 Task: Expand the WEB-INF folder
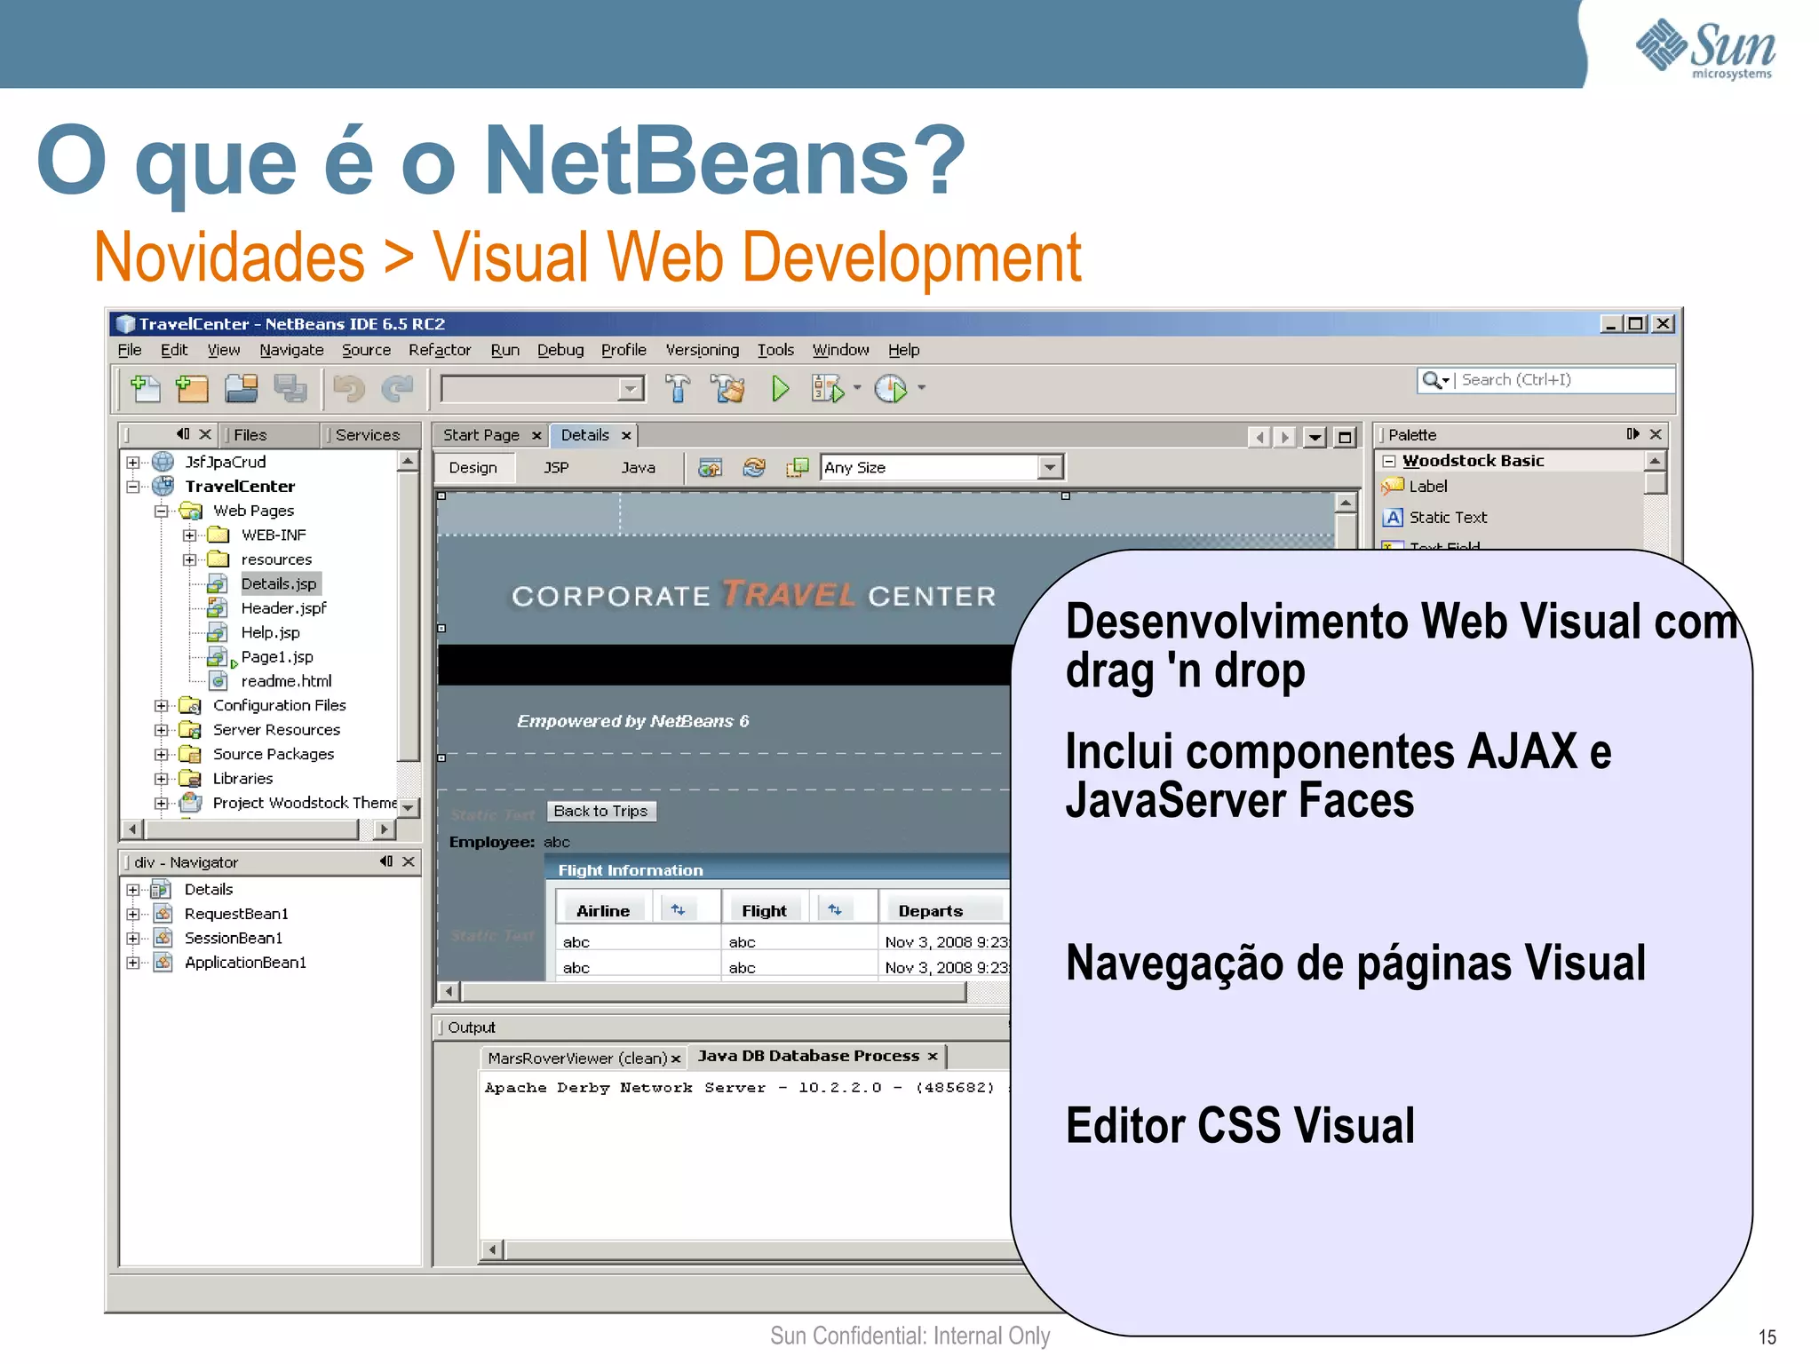(x=189, y=535)
